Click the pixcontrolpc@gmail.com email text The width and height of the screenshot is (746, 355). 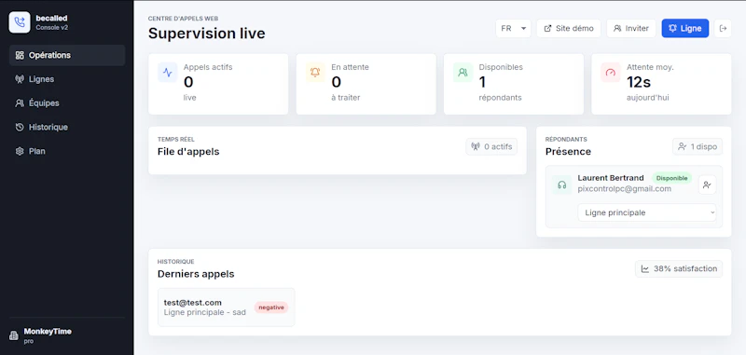(624, 188)
